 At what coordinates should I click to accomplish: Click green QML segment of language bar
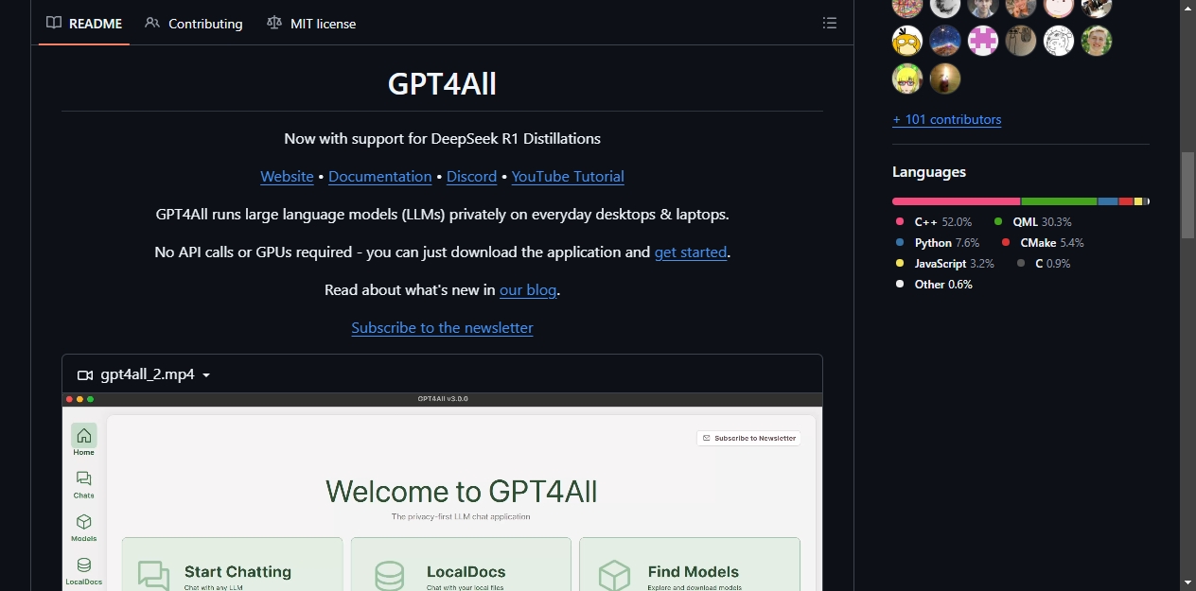coord(1059,201)
